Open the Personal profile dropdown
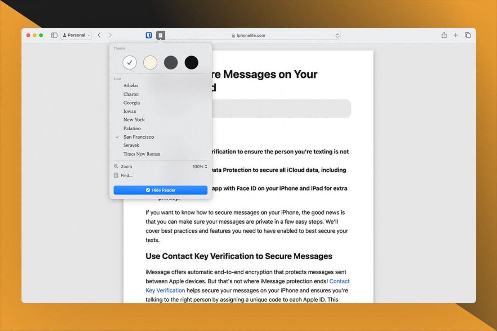Image resolution: width=497 pixels, height=331 pixels. [x=76, y=35]
